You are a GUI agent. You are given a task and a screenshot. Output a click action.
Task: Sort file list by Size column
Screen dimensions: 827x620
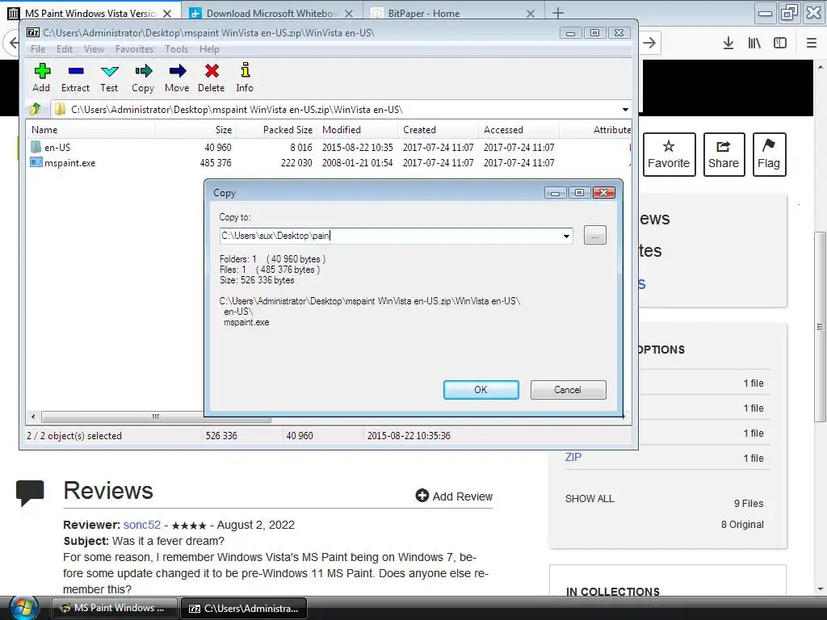coord(195,130)
